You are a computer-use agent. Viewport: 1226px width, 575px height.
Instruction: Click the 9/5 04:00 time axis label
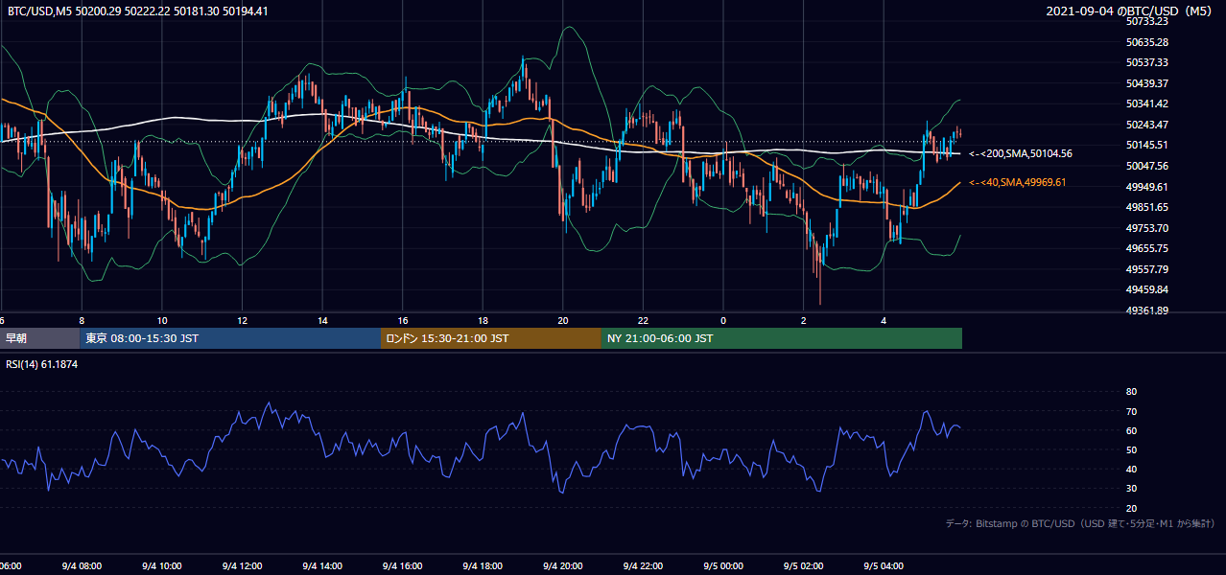[x=884, y=566]
